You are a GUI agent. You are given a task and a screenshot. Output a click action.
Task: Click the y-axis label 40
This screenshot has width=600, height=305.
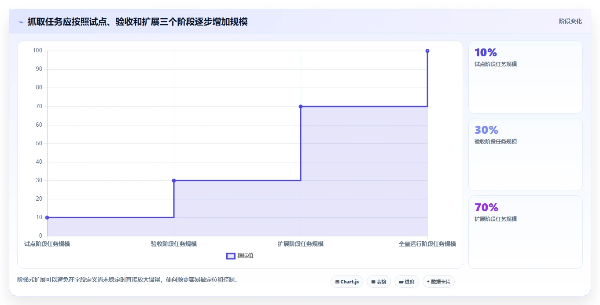[39, 162]
